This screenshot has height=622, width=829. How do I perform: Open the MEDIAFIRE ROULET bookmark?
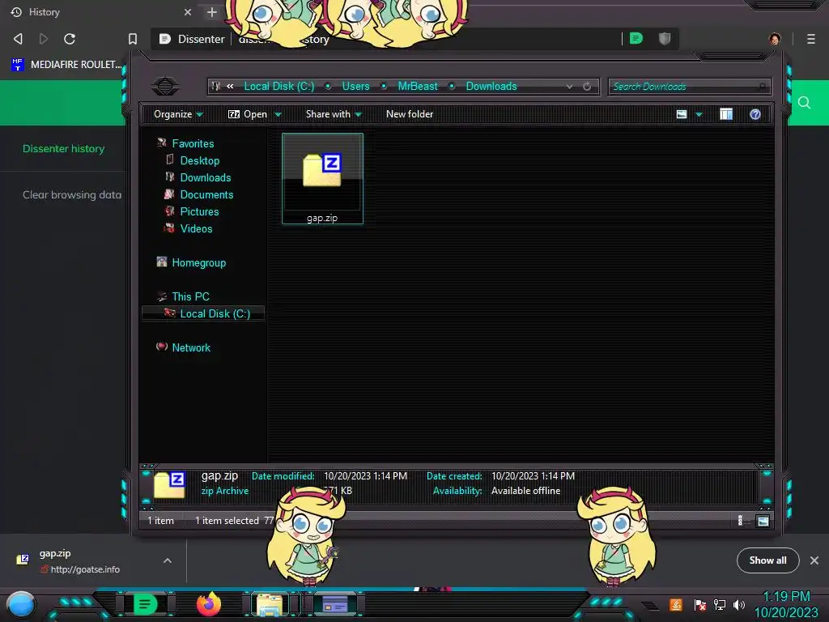pos(66,65)
